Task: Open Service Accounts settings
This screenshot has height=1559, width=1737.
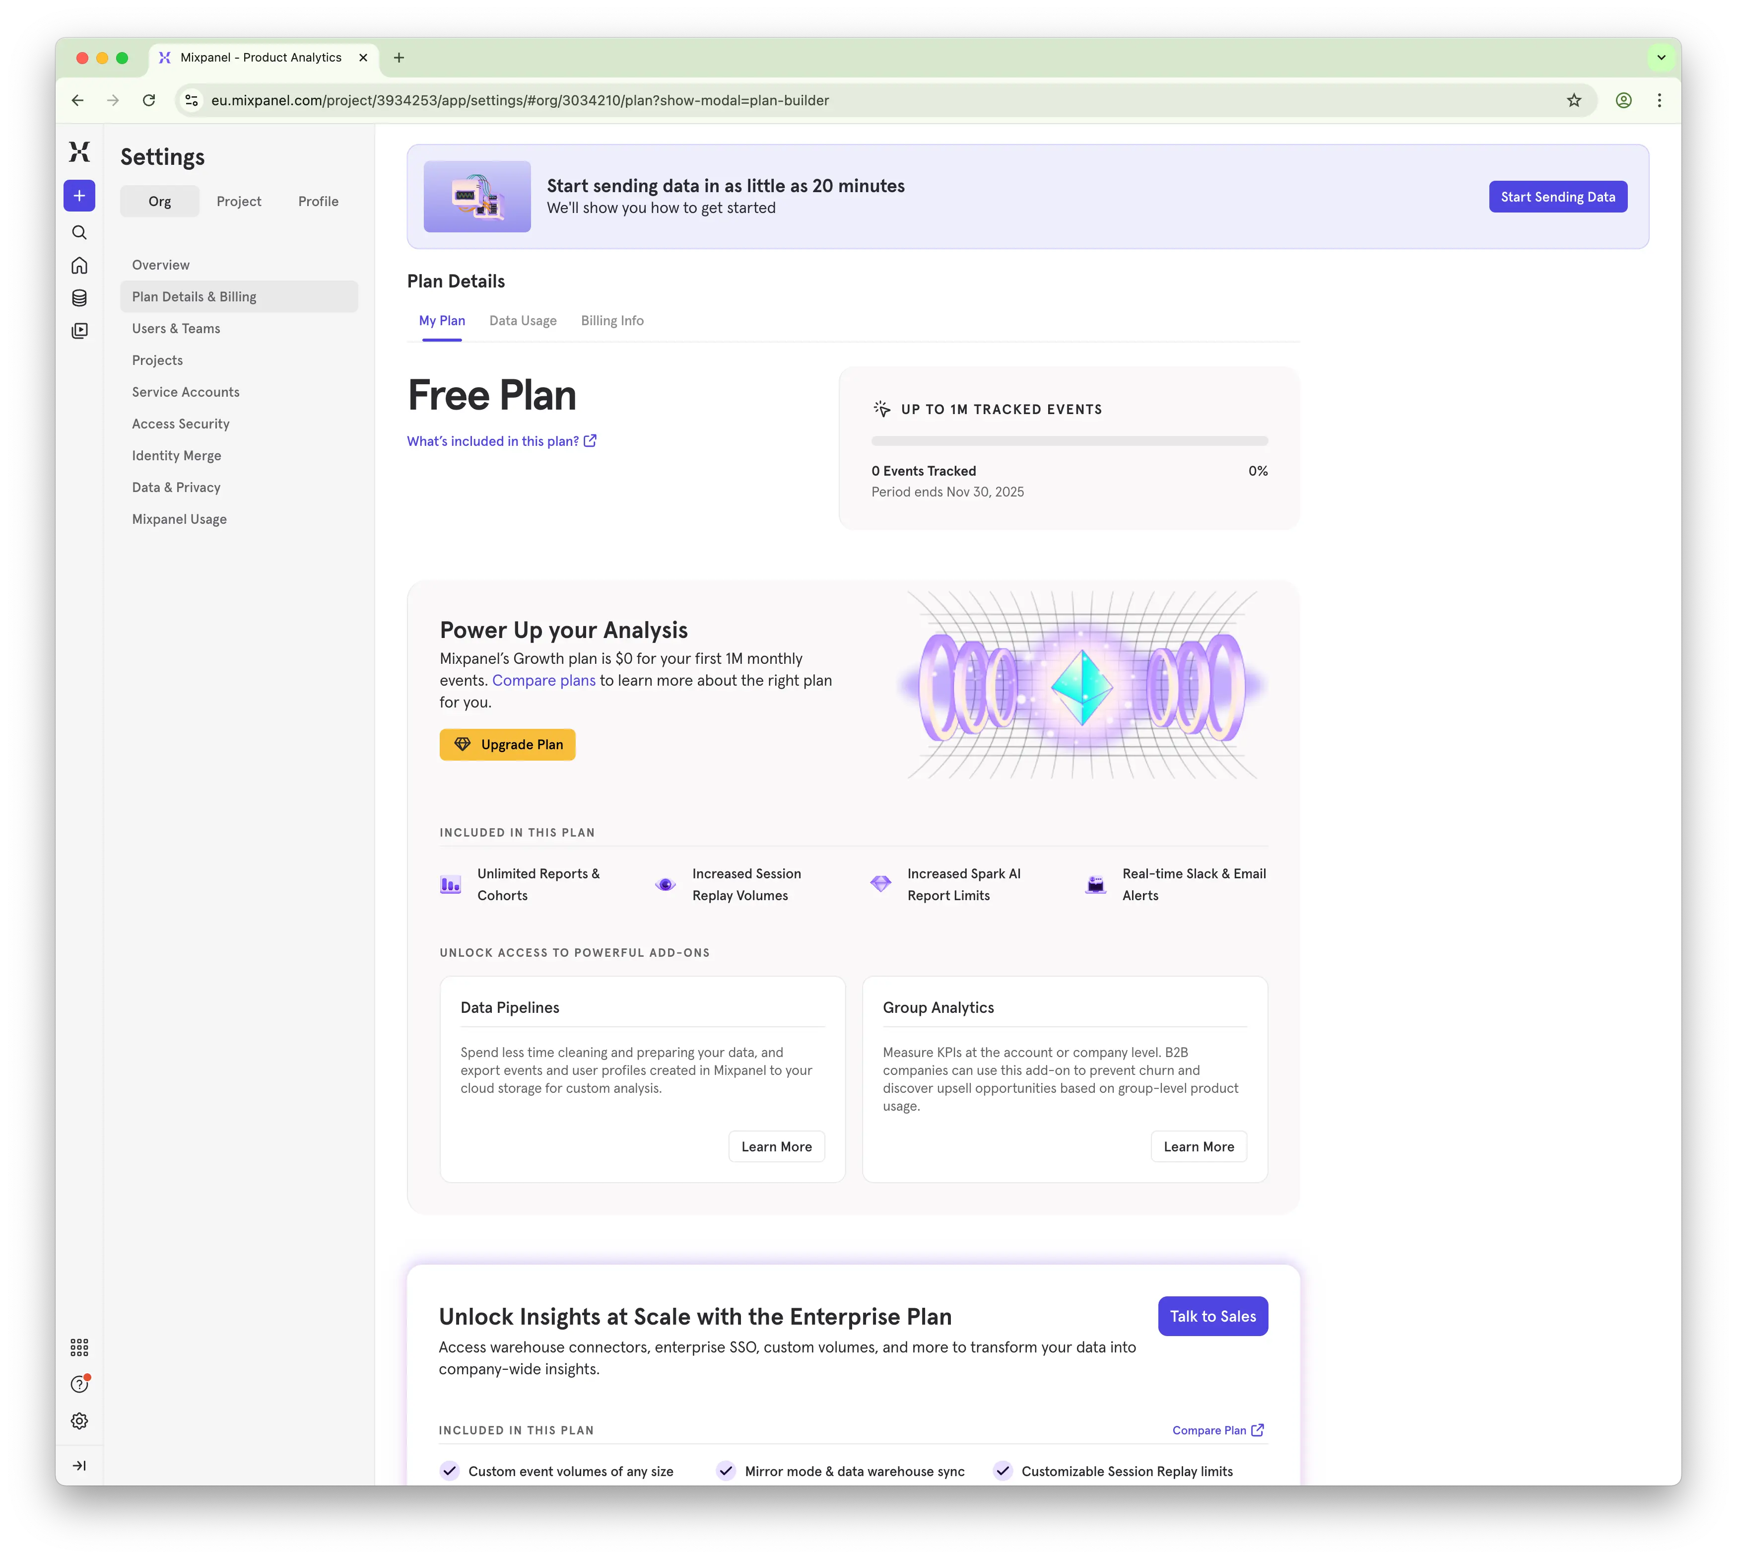Action: (239, 391)
